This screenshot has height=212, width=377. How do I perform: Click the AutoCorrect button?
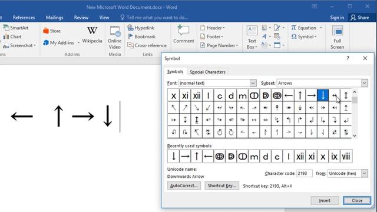coord(184,185)
